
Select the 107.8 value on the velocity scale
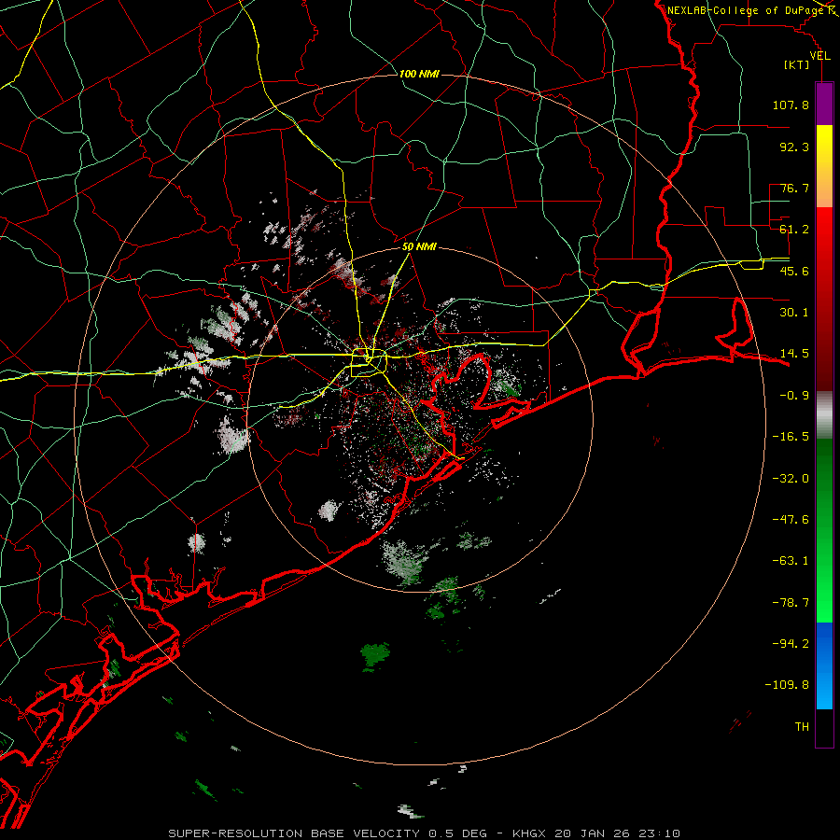(791, 105)
